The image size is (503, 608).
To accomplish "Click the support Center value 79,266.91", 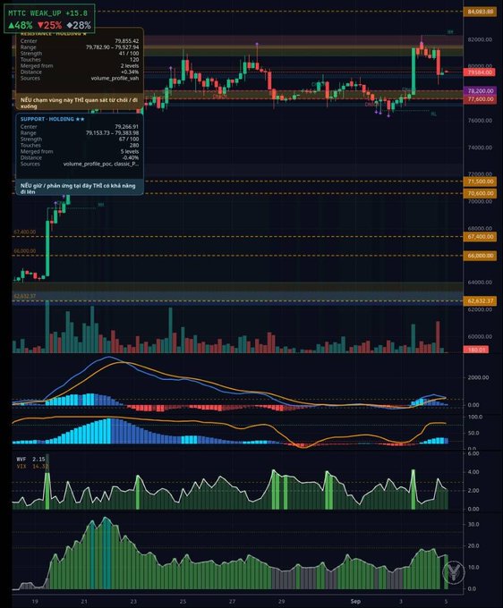I will click(126, 127).
